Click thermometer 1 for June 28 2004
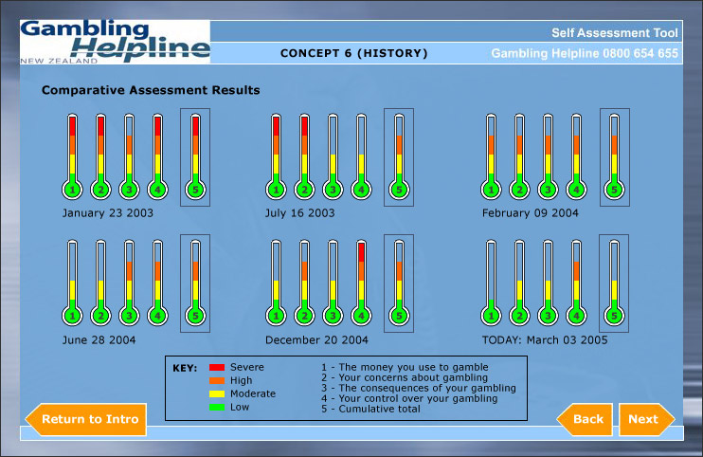 pos(72,283)
